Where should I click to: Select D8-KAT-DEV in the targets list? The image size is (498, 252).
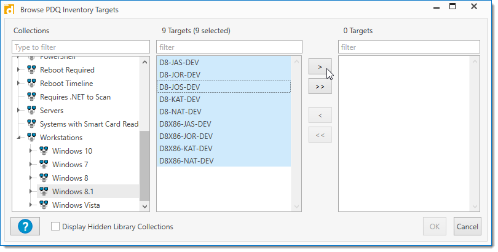(180, 100)
